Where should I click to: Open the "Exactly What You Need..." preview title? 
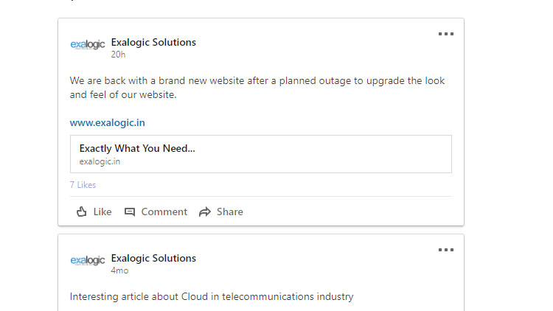pos(137,148)
